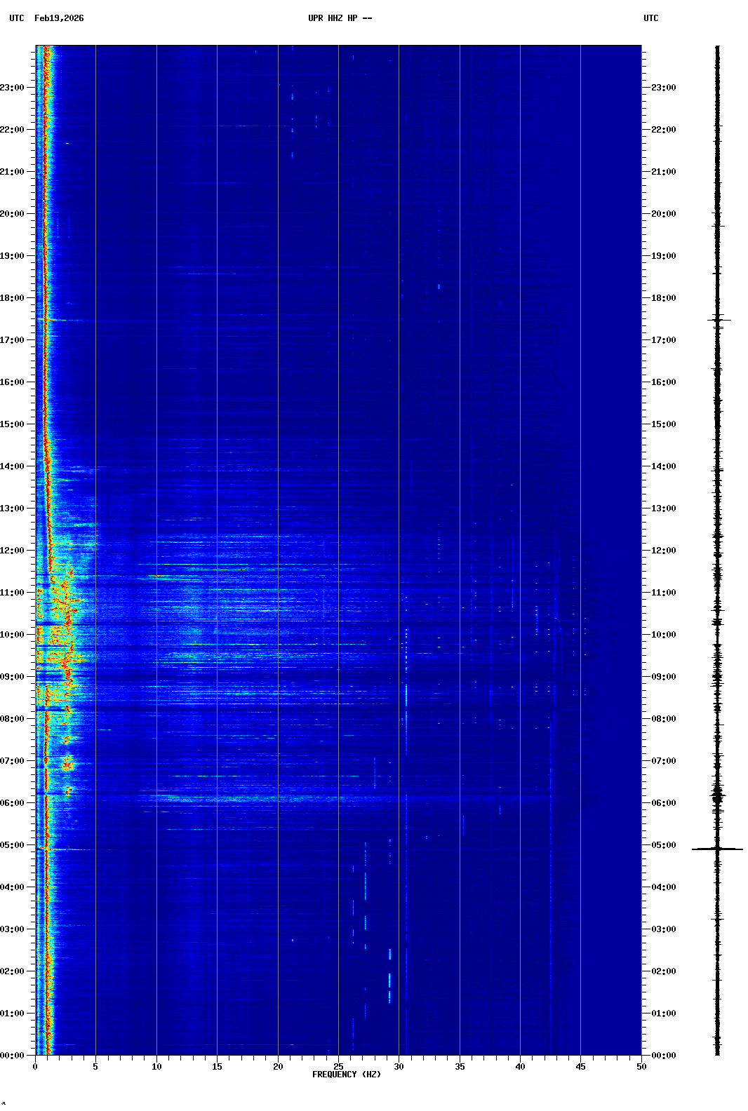748x1111 pixels.
Task: Click the 20:00 label on right axis
Action: [x=663, y=214]
